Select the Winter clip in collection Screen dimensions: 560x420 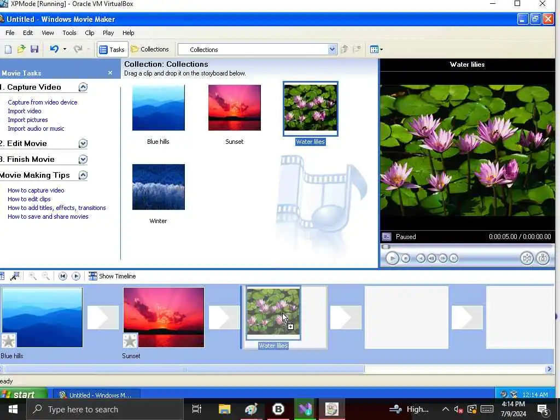pos(158,187)
